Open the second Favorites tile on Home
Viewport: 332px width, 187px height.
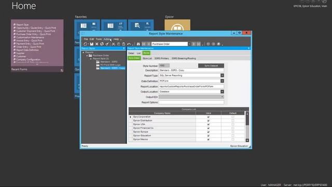click(114, 25)
